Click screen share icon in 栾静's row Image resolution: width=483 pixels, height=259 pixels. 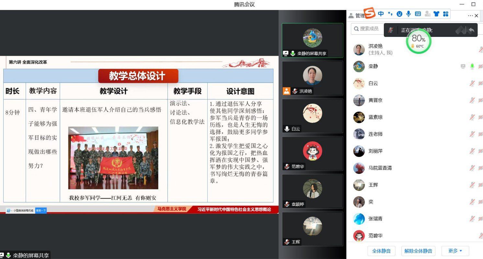463,66
